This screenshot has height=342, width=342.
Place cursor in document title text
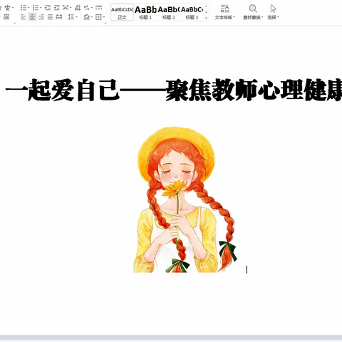(x=173, y=90)
